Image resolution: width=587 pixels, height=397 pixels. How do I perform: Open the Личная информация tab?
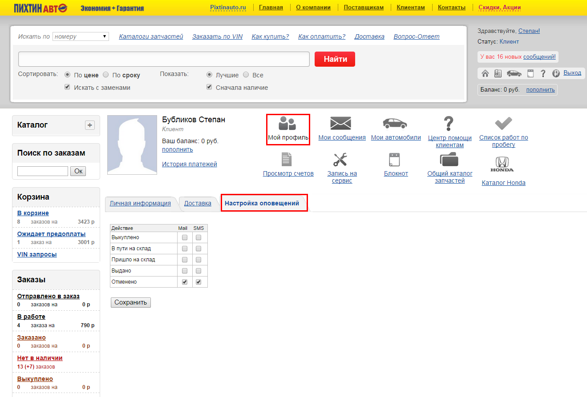point(140,203)
